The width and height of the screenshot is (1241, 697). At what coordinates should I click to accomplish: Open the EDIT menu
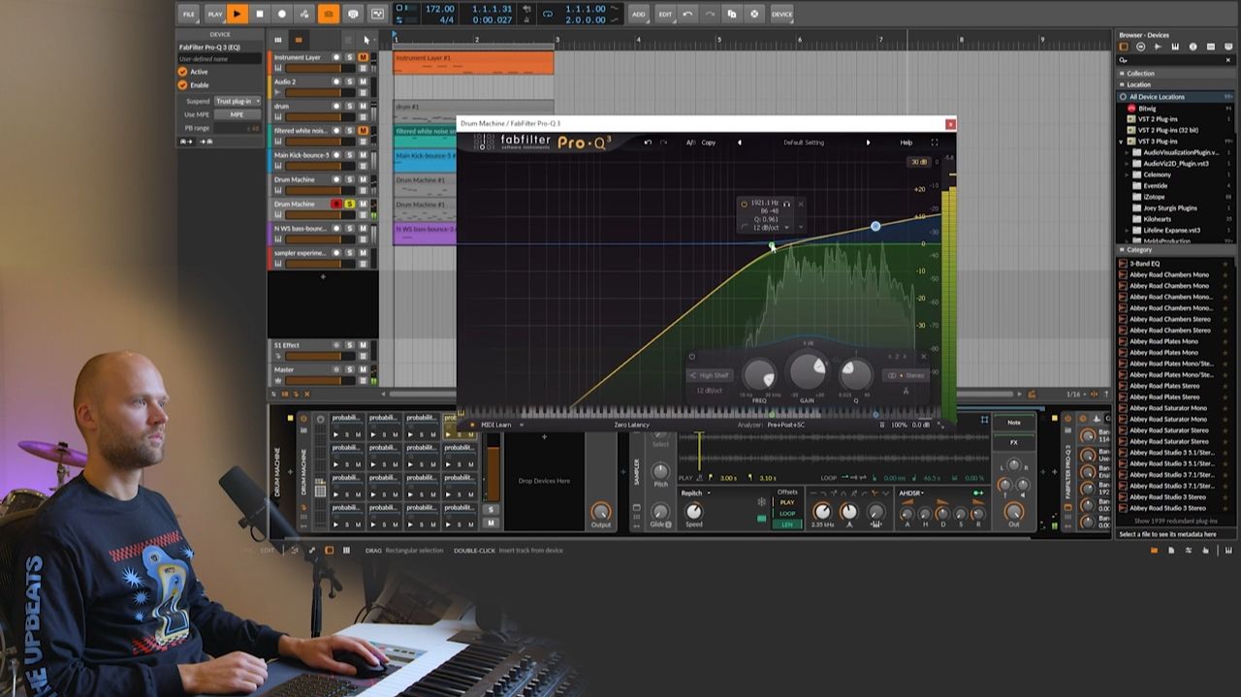665,14
